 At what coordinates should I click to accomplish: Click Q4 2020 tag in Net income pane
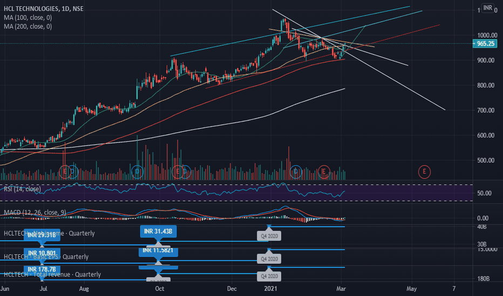(269, 236)
